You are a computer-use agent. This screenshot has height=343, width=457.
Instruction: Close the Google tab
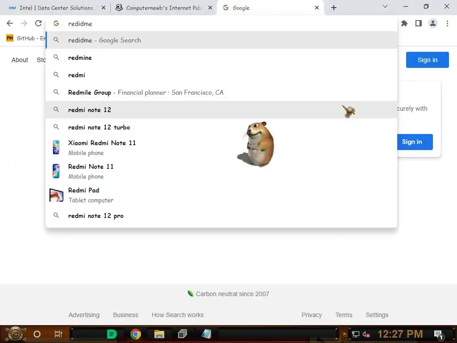point(317,8)
